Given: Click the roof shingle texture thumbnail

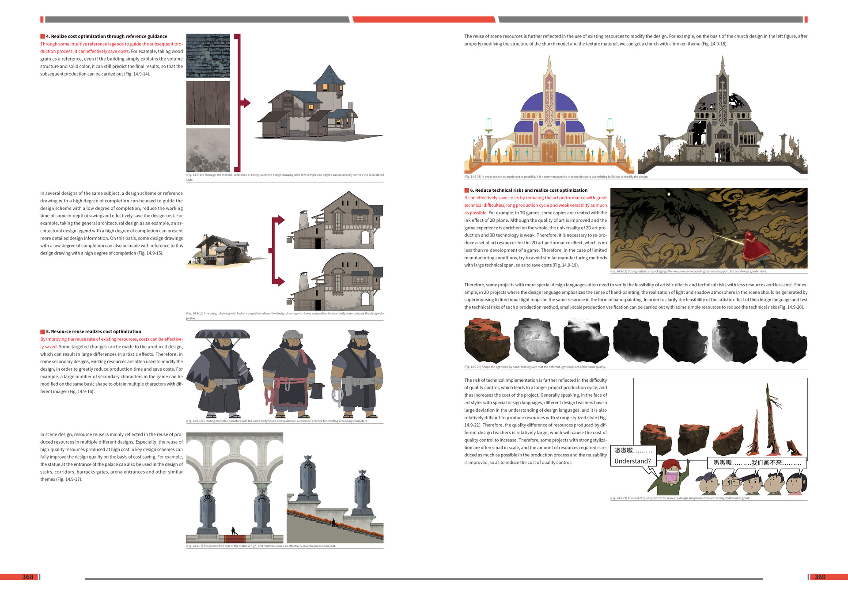Looking at the screenshot, I should pos(208,56).
